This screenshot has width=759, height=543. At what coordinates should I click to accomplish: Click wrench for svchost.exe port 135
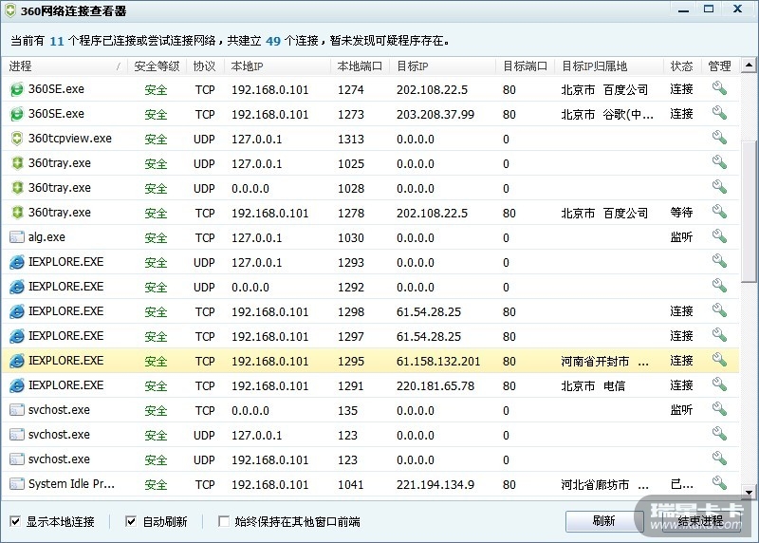coord(719,409)
